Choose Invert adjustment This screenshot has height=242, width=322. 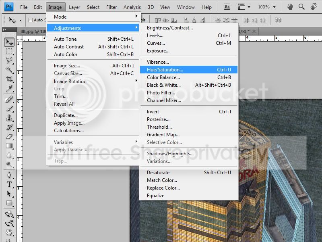tap(189, 112)
